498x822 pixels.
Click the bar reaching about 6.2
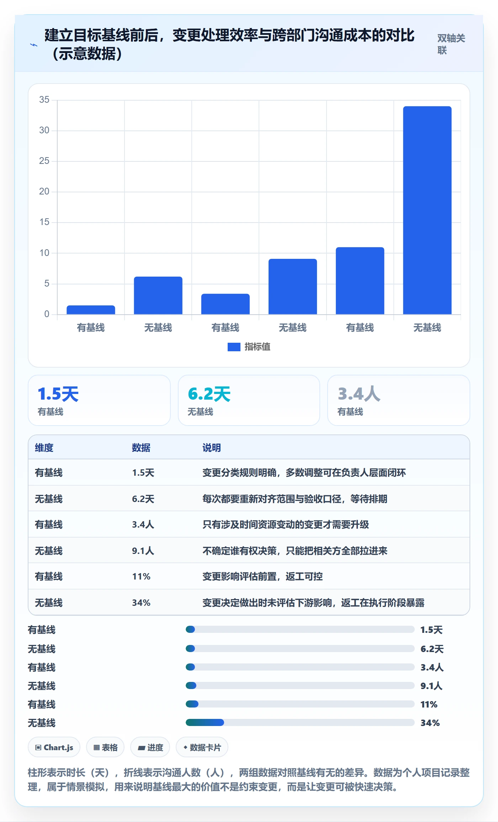[x=158, y=295]
